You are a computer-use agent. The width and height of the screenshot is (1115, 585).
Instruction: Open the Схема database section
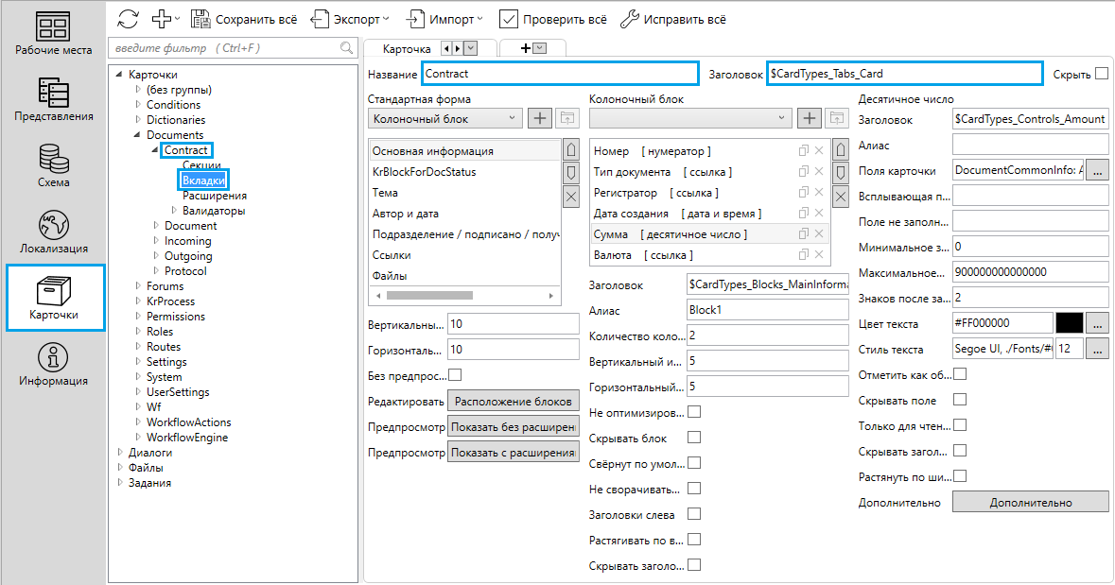click(53, 166)
